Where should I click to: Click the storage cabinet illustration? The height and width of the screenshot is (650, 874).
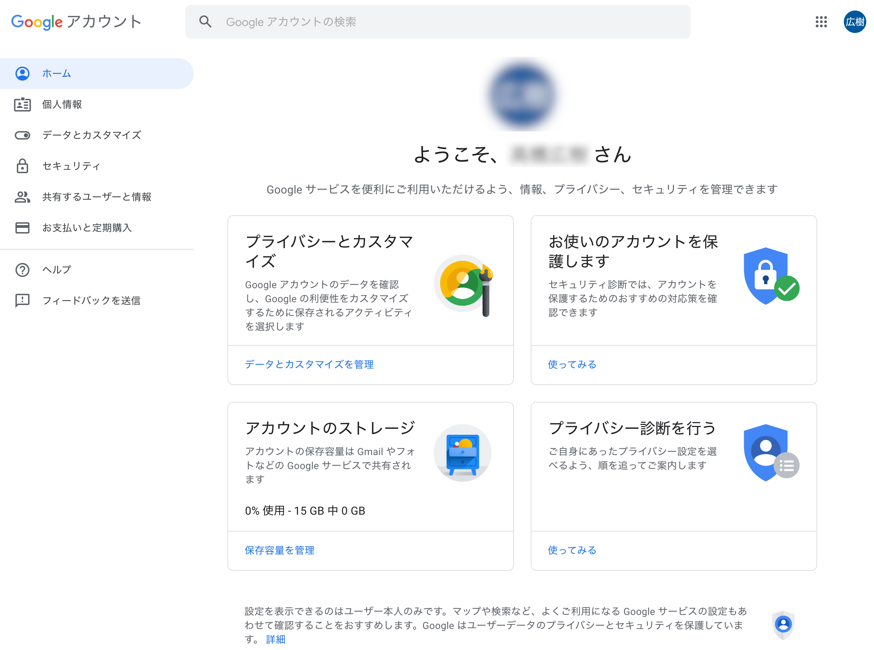[x=462, y=453]
